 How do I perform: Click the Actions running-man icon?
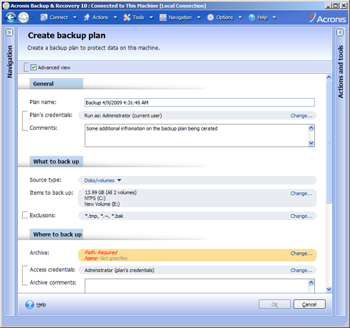click(87, 17)
